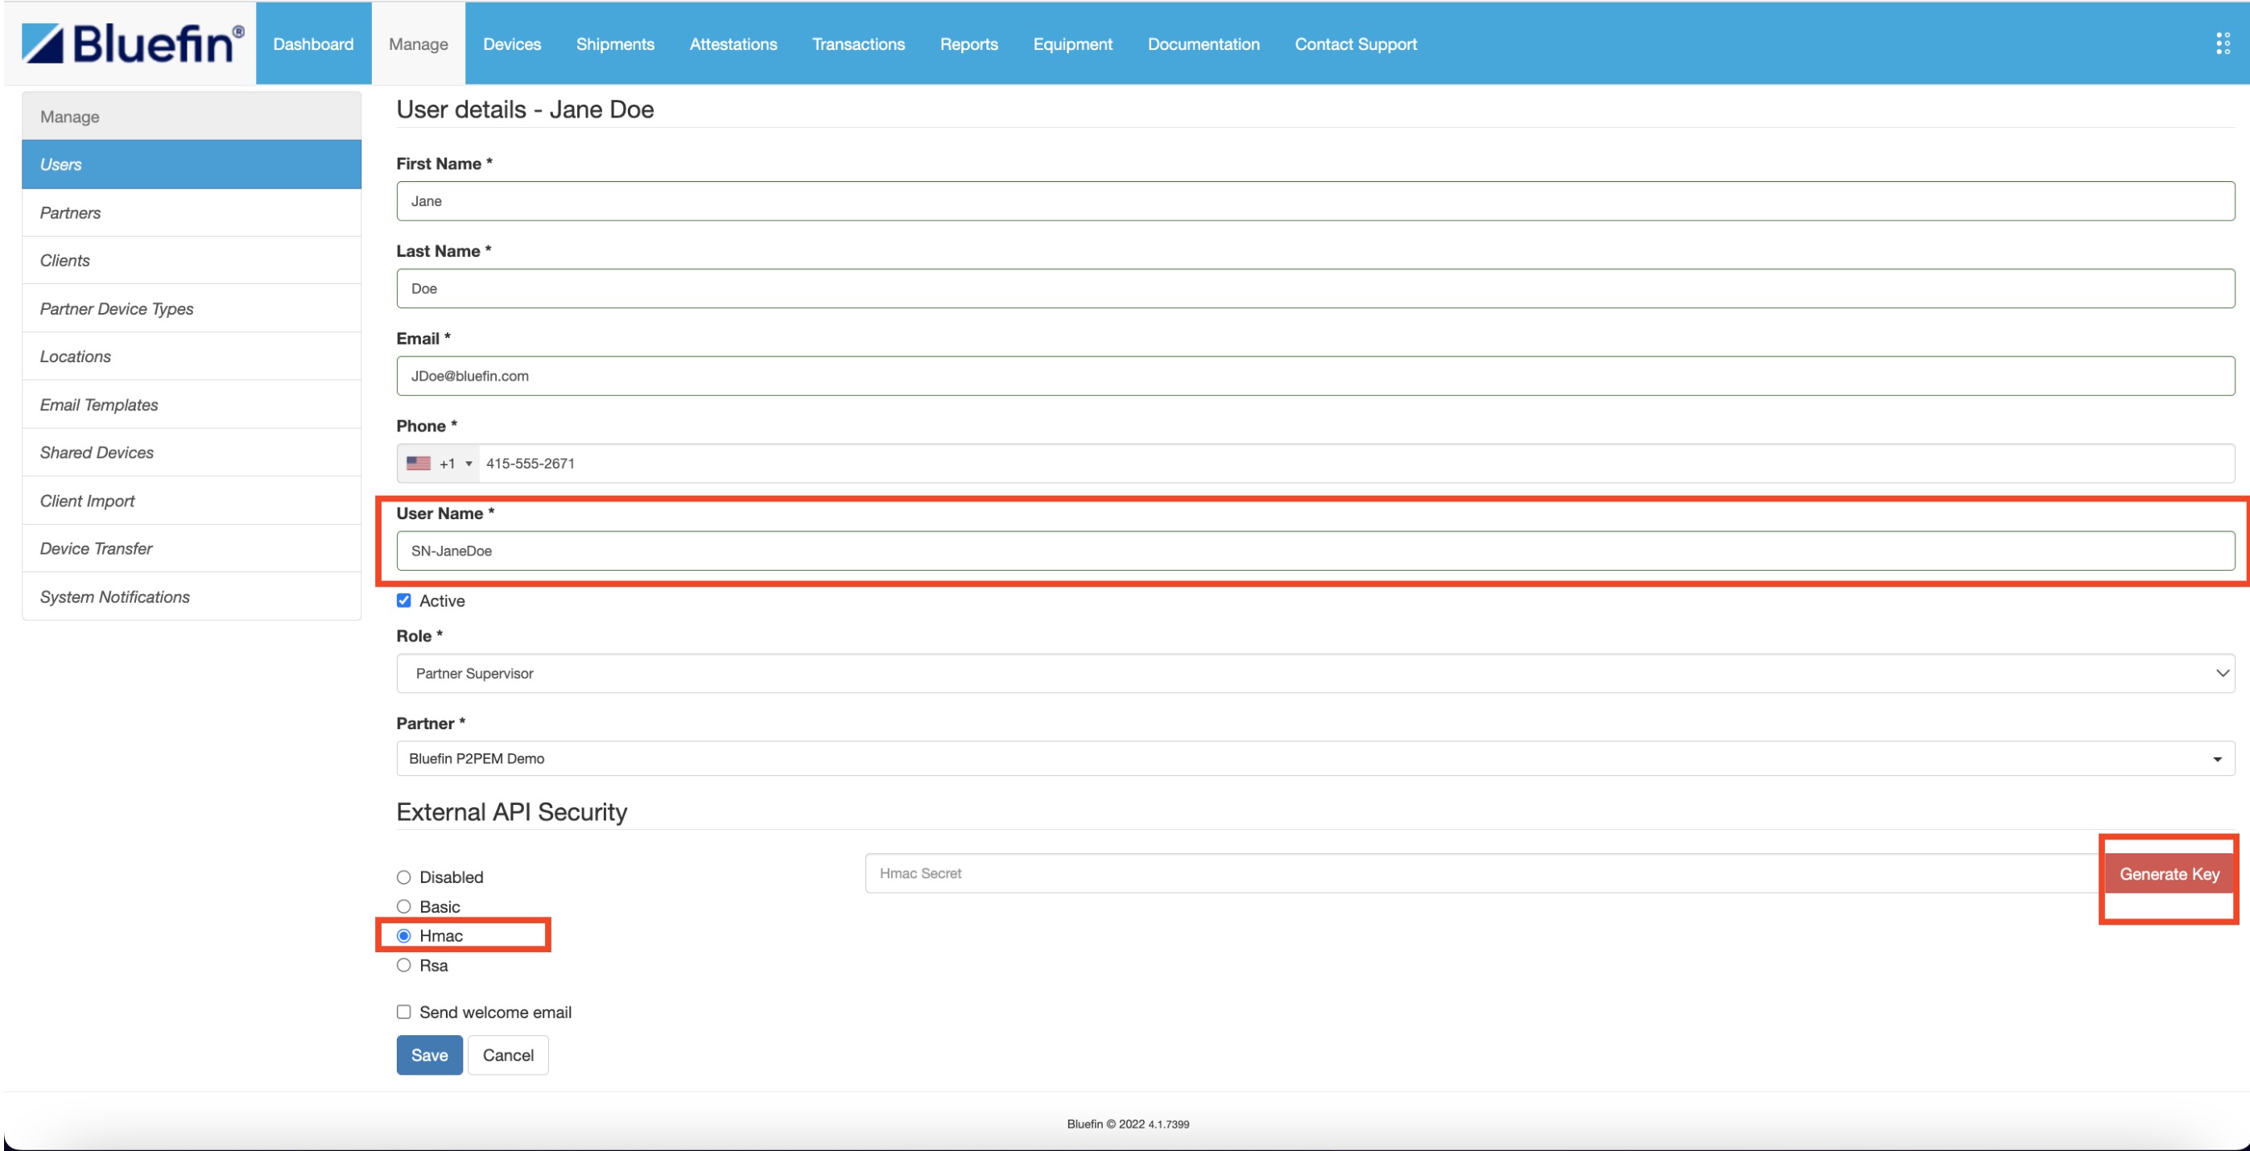Go to the Reports tab
Viewport: 2250px width, 1151px height.
point(968,43)
